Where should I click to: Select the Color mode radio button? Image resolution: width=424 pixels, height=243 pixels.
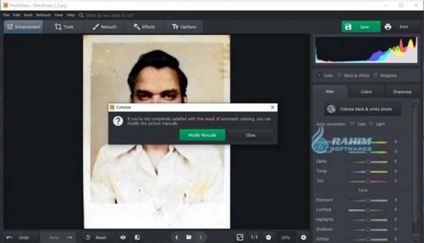[319, 75]
